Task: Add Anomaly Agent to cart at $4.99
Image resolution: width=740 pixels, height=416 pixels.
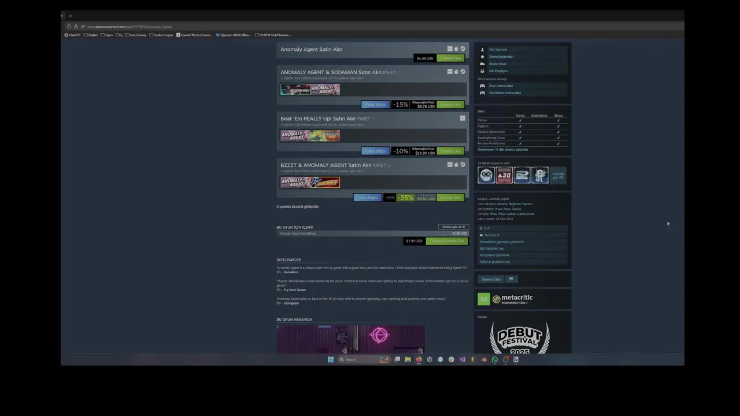Action: (450, 58)
